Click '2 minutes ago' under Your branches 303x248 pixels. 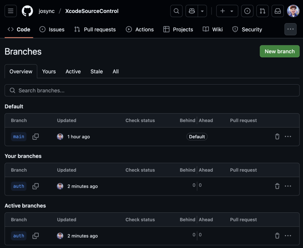click(83, 186)
